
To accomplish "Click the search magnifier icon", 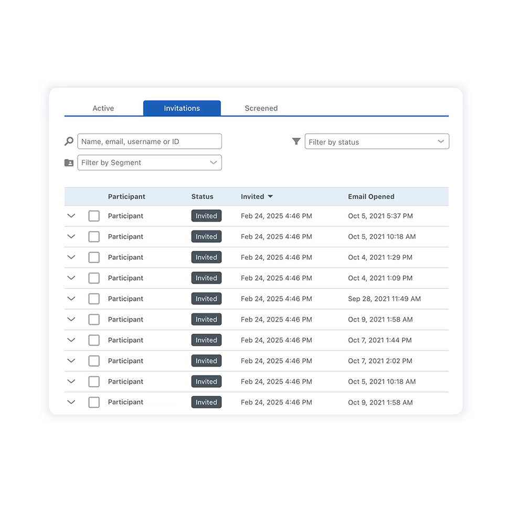I will point(69,141).
